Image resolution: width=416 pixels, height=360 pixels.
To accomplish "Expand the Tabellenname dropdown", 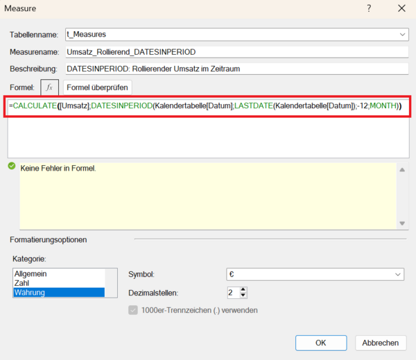I will (403, 35).
